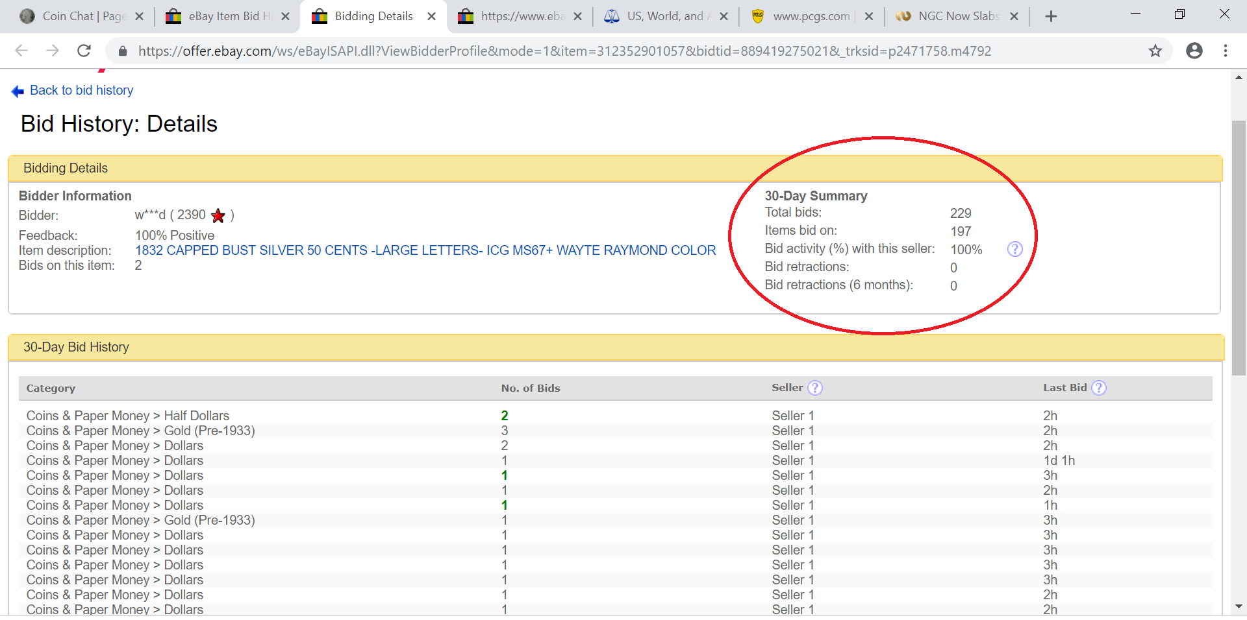This screenshot has width=1247, height=620.
Task: Open the 1832 Capped Bust Silver item link
Action: [x=425, y=250]
